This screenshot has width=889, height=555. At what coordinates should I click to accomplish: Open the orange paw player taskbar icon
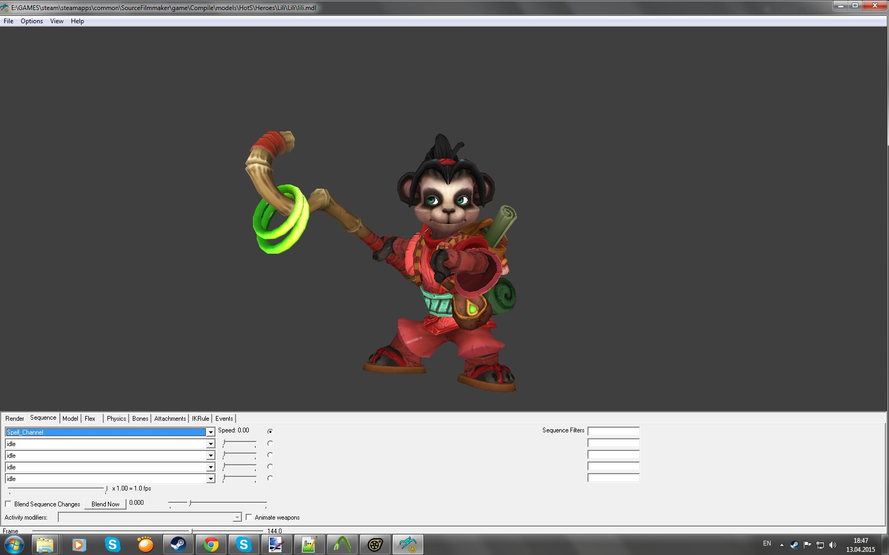[x=145, y=544]
